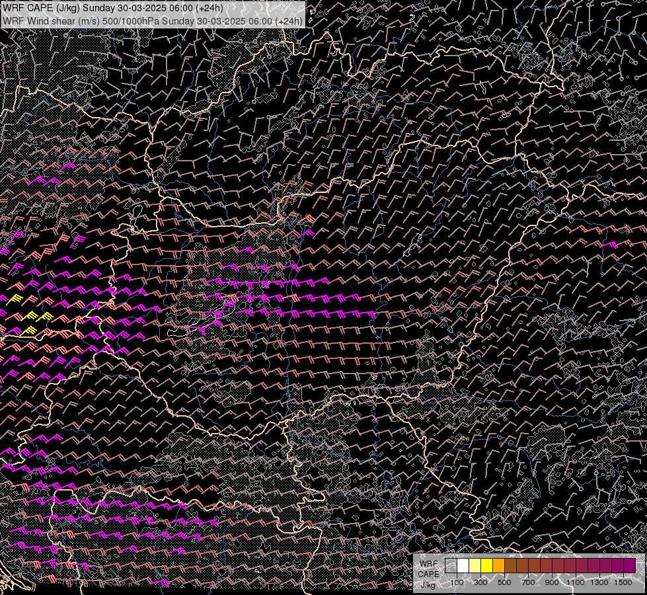Click the 900 legend value

point(552,582)
